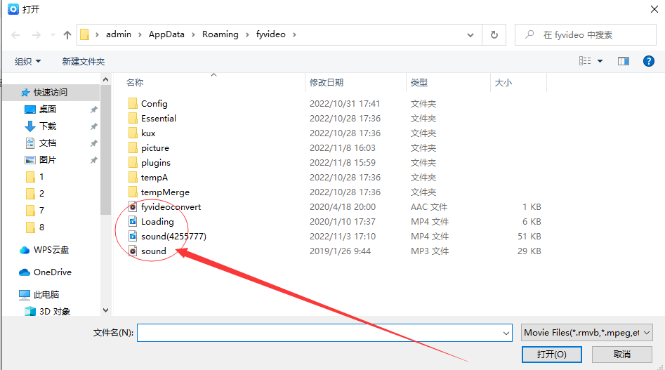Select the tempMerge folder icon
This screenshot has width=665, height=370.
click(133, 192)
